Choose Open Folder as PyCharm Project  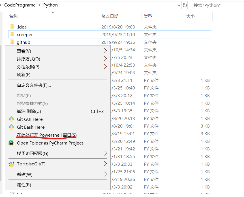tap(57, 143)
